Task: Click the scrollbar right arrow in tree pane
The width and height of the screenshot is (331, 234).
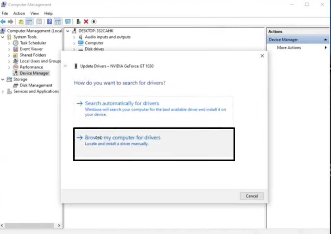Action: 59,225
